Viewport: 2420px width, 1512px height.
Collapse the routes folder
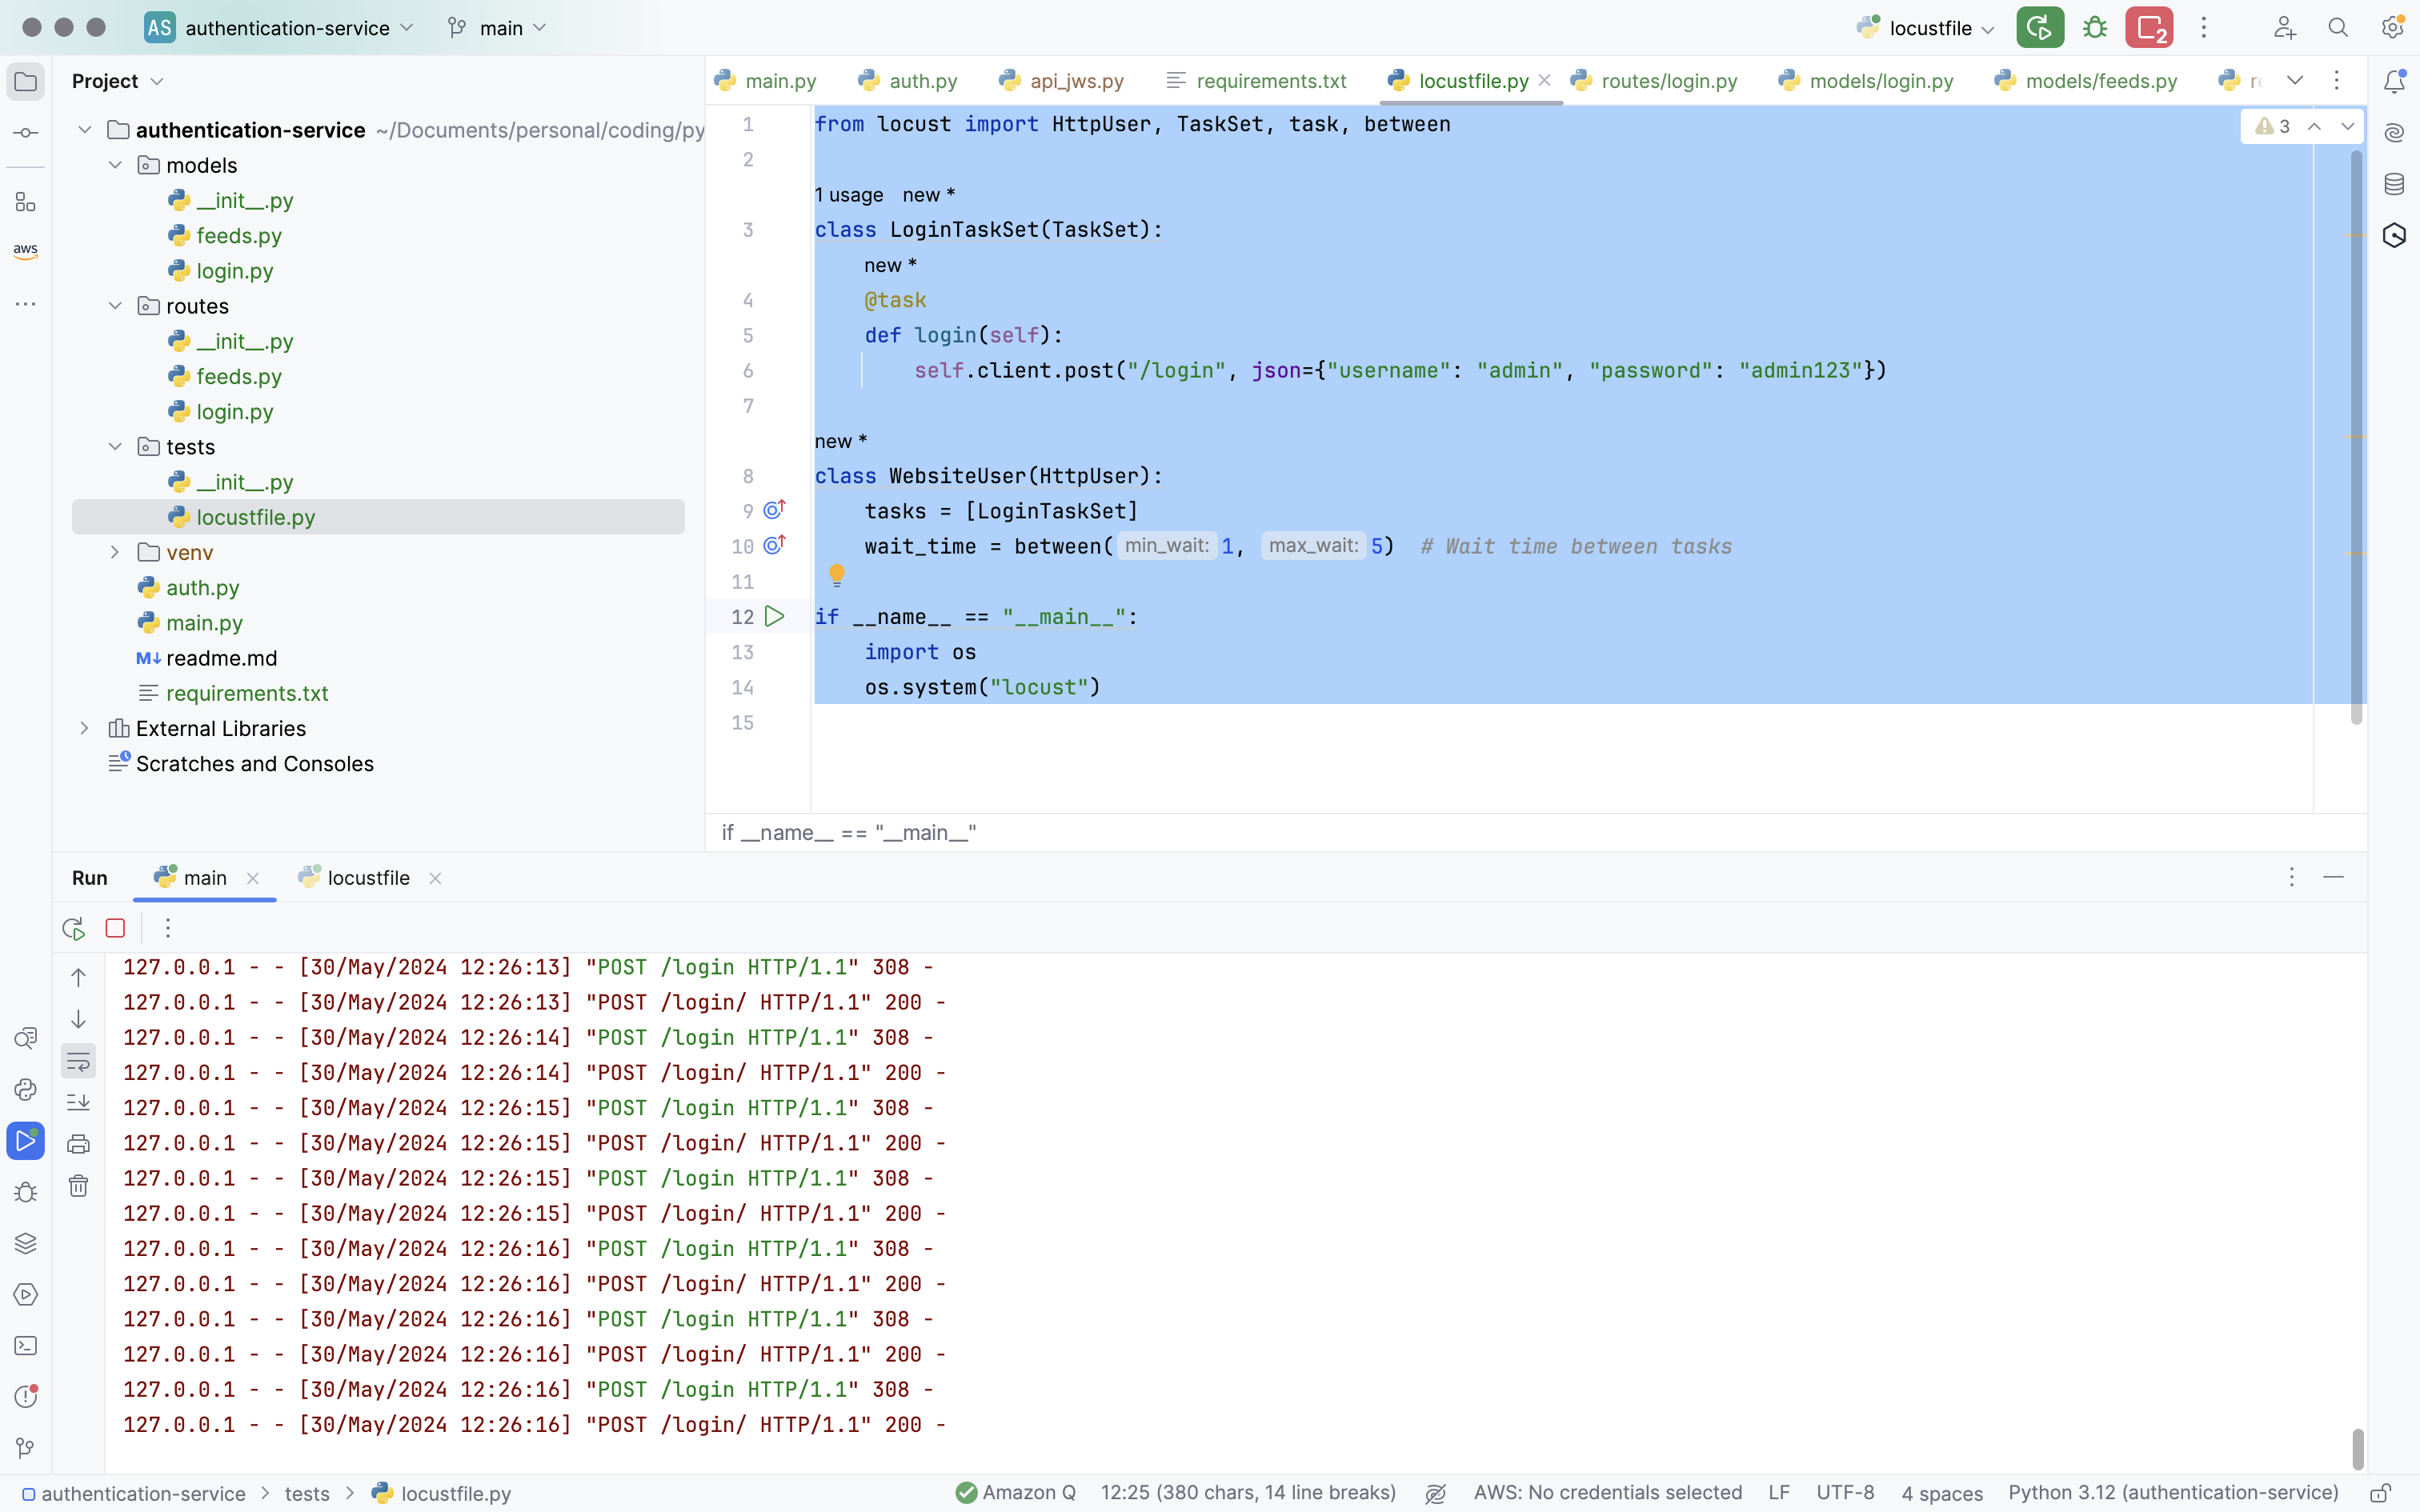pyautogui.click(x=115, y=306)
